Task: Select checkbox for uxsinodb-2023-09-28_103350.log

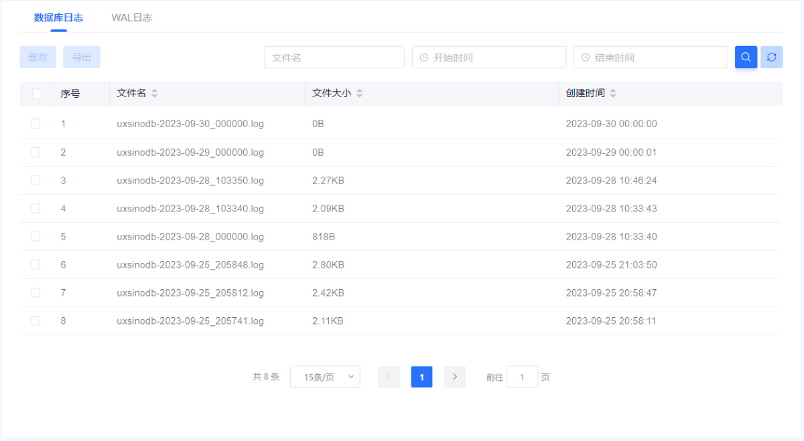Action: (36, 180)
